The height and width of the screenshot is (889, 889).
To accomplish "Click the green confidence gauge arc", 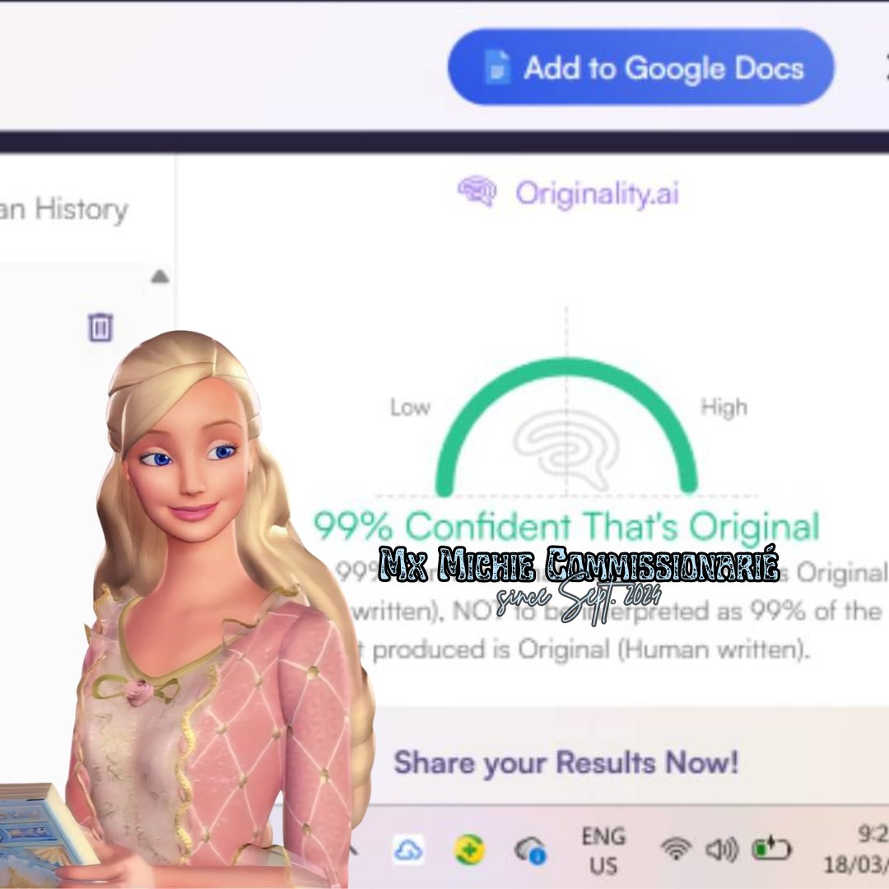I will click(566, 426).
